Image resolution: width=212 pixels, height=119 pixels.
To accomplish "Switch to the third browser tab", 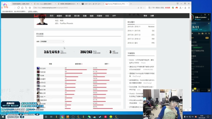I will [x=69, y=4].
